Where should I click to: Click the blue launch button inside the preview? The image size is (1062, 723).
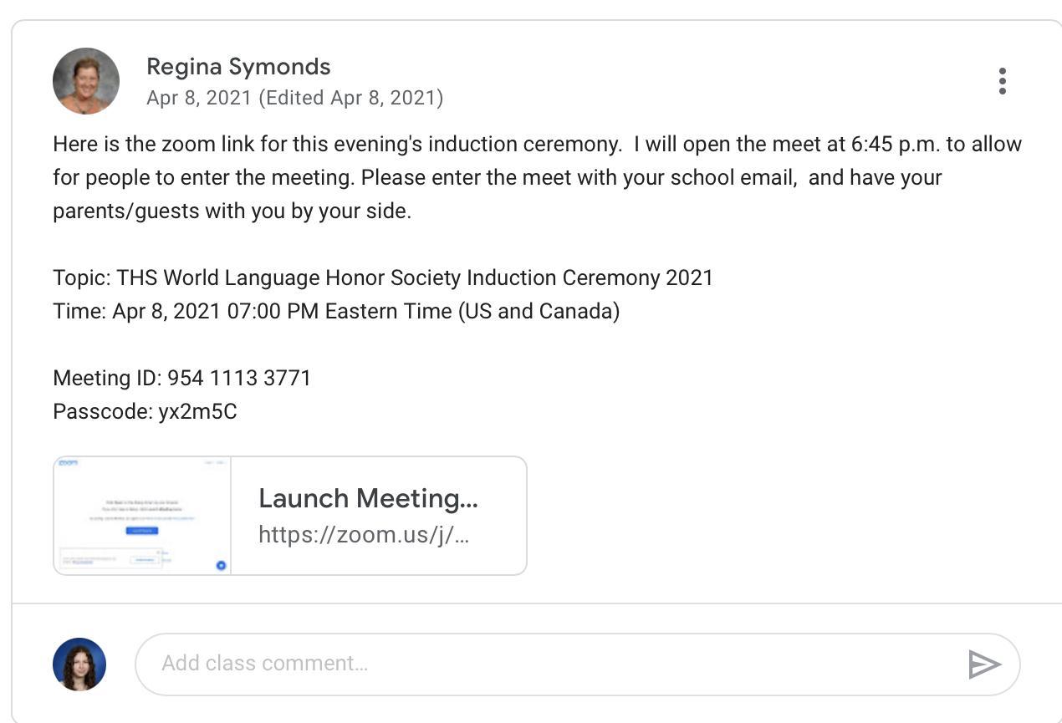[141, 530]
